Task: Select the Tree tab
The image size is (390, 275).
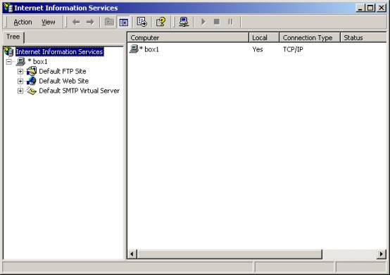Action: click(13, 37)
